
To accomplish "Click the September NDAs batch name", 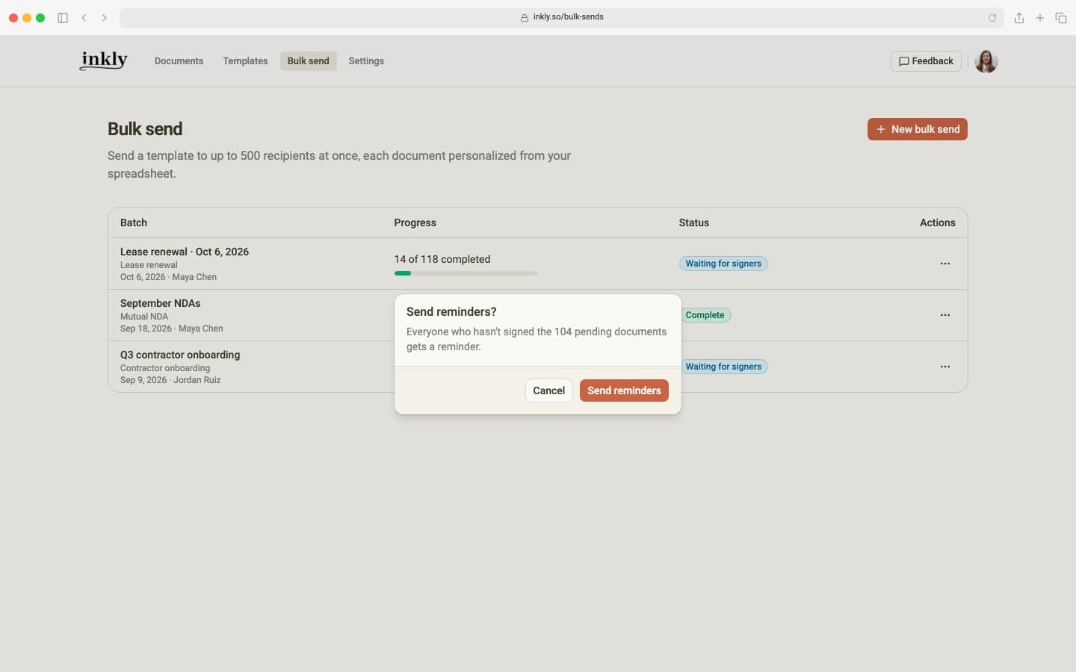I will 161,303.
